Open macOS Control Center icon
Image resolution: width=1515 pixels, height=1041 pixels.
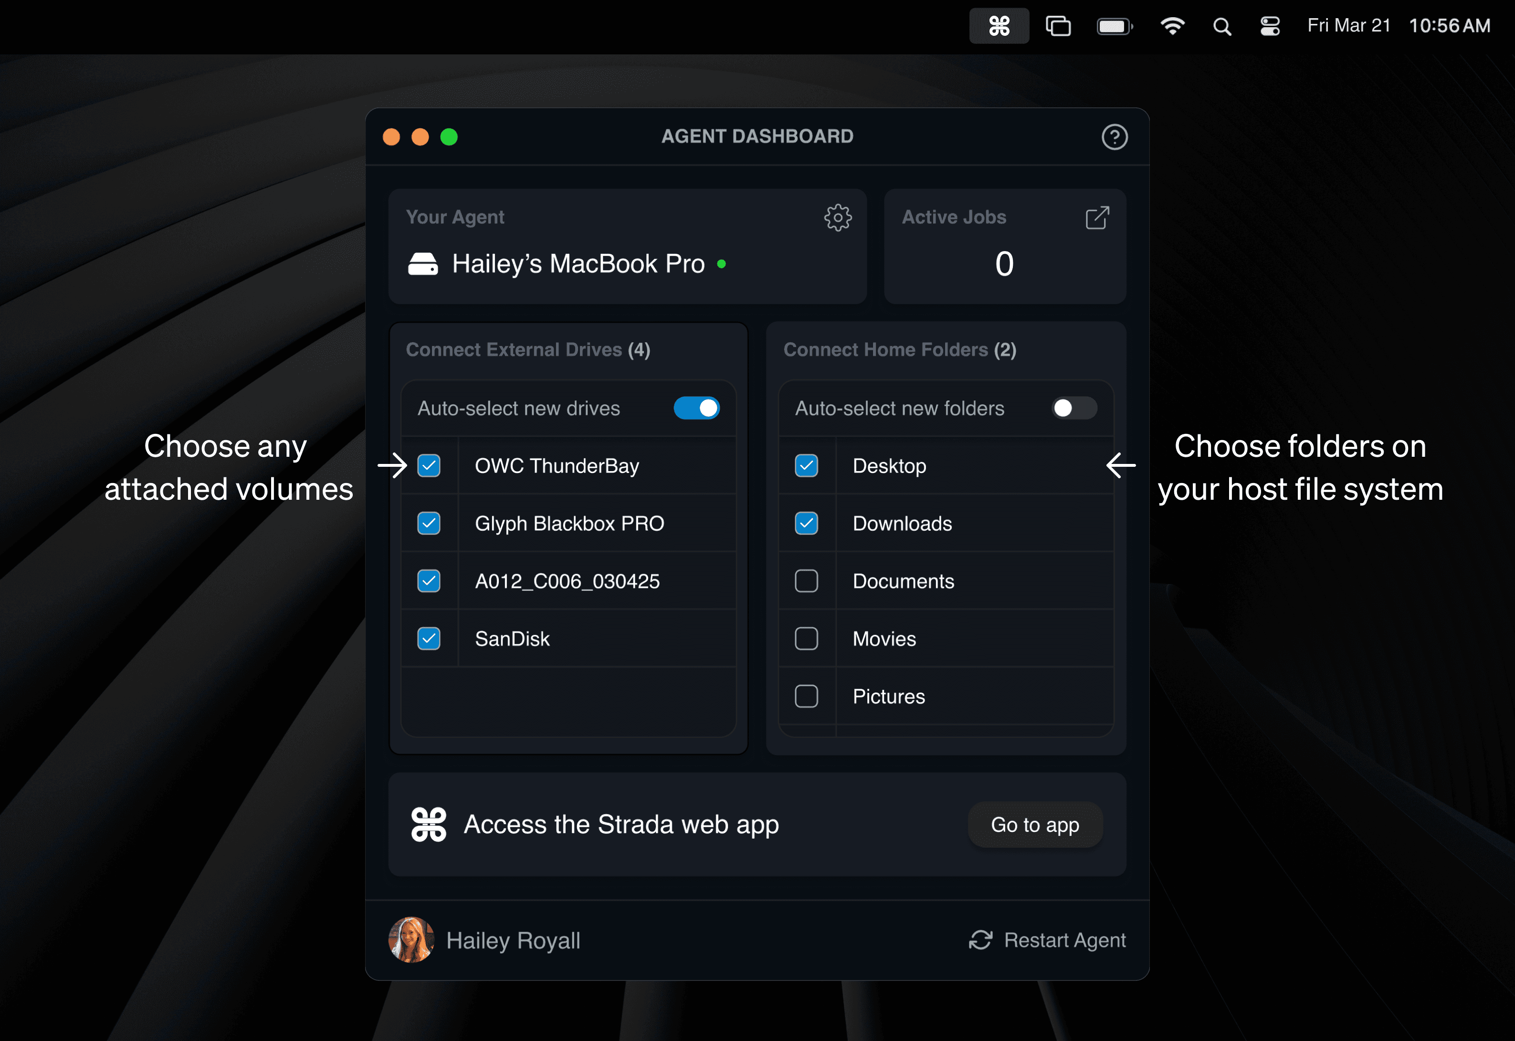[1269, 26]
